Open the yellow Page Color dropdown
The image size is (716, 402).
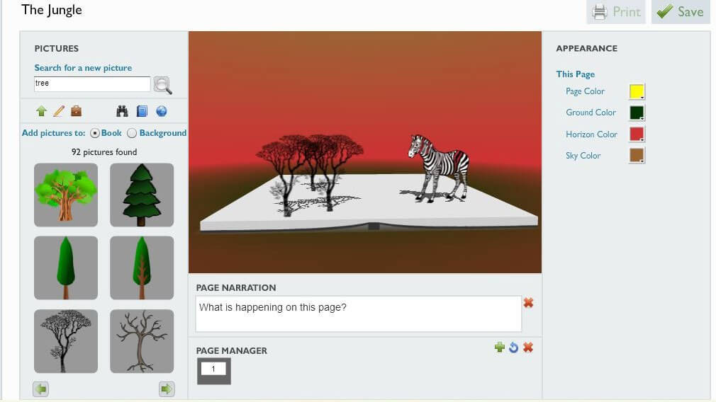coord(637,91)
